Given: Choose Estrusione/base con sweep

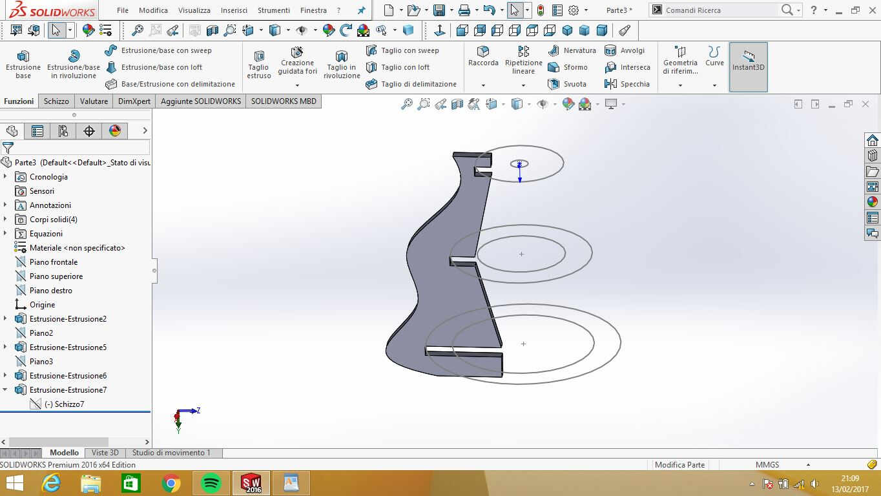Looking at the screenshot, I should coord(159,50).
